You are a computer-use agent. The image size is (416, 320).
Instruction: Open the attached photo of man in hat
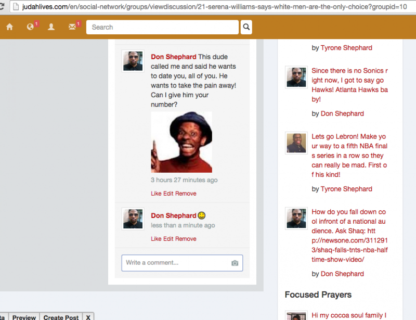coord(181,142)
